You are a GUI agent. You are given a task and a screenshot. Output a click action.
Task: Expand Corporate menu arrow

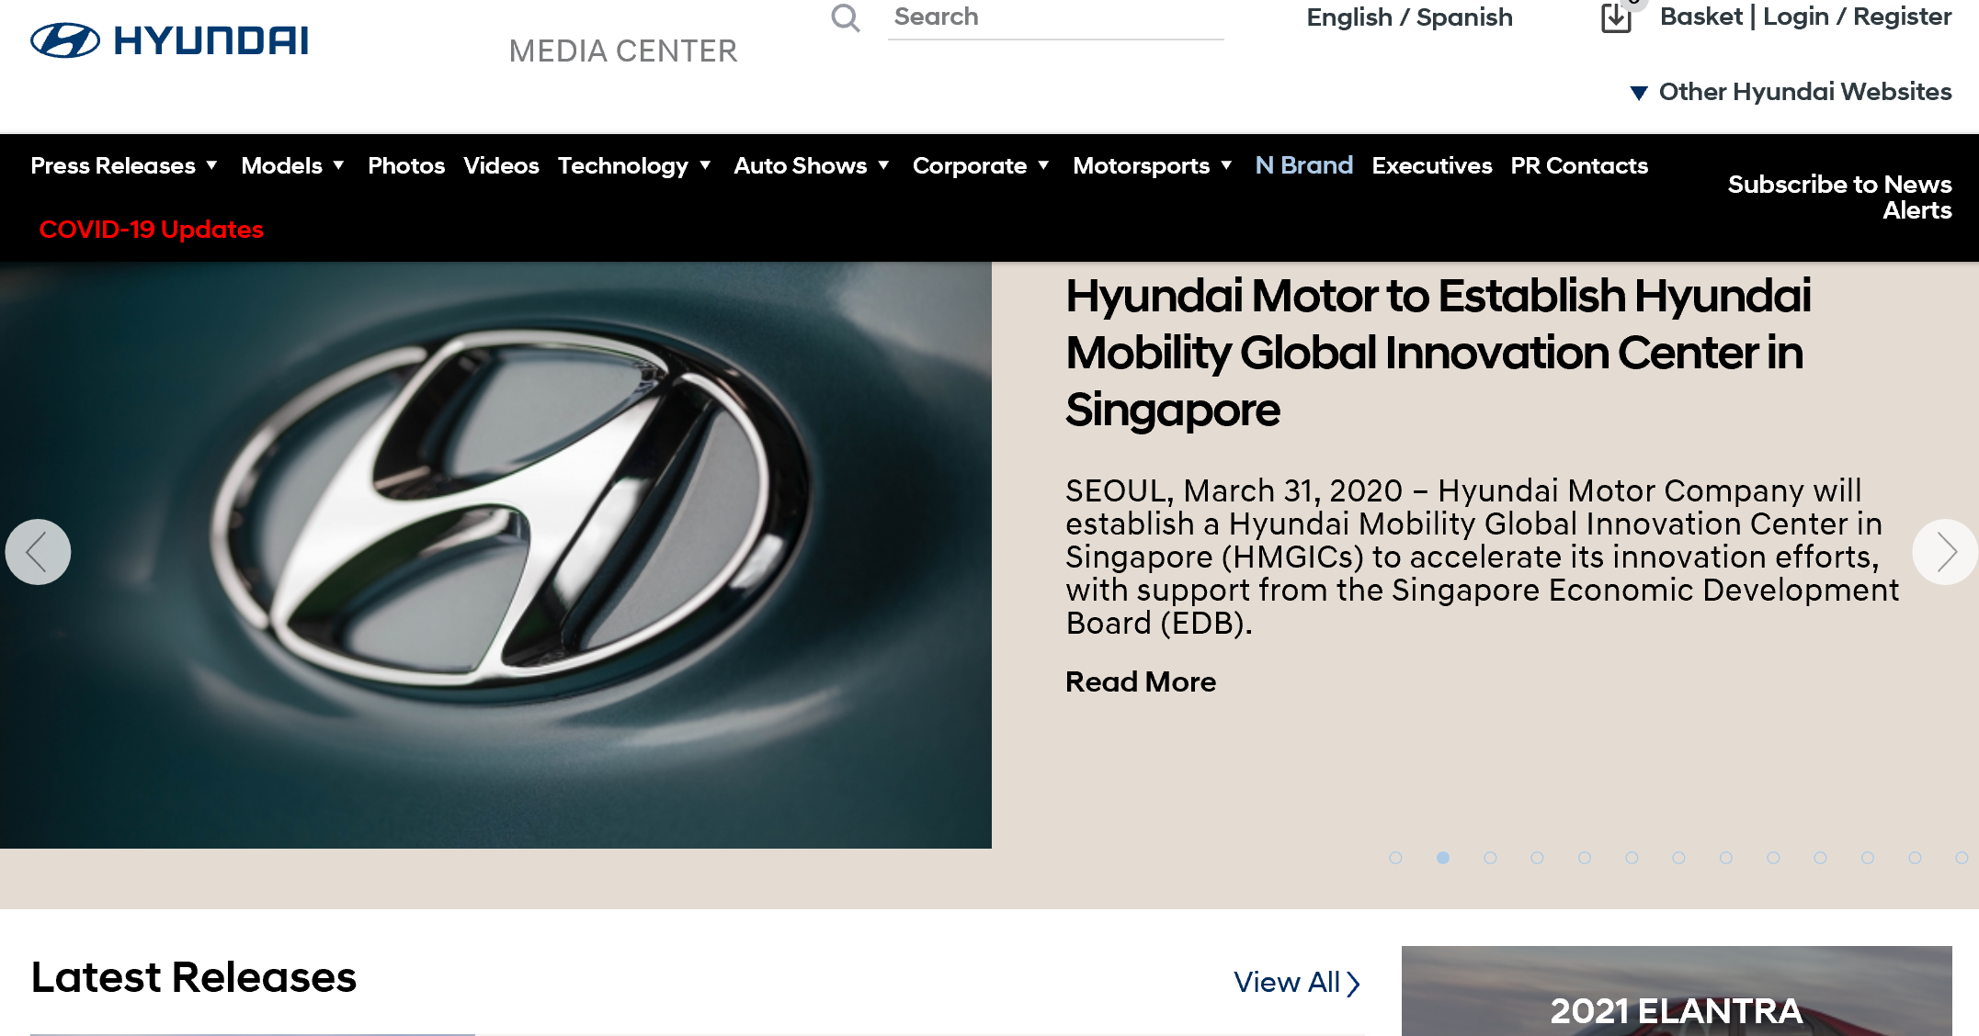(1043, 165)
